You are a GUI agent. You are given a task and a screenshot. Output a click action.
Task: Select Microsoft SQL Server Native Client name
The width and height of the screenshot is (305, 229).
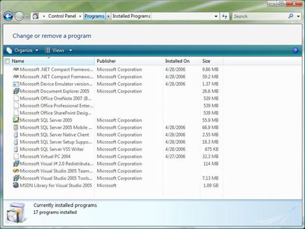point(54,135)
